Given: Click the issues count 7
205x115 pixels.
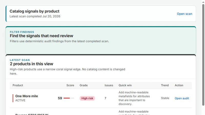Looking at the screenshot, I should (105, 98).
